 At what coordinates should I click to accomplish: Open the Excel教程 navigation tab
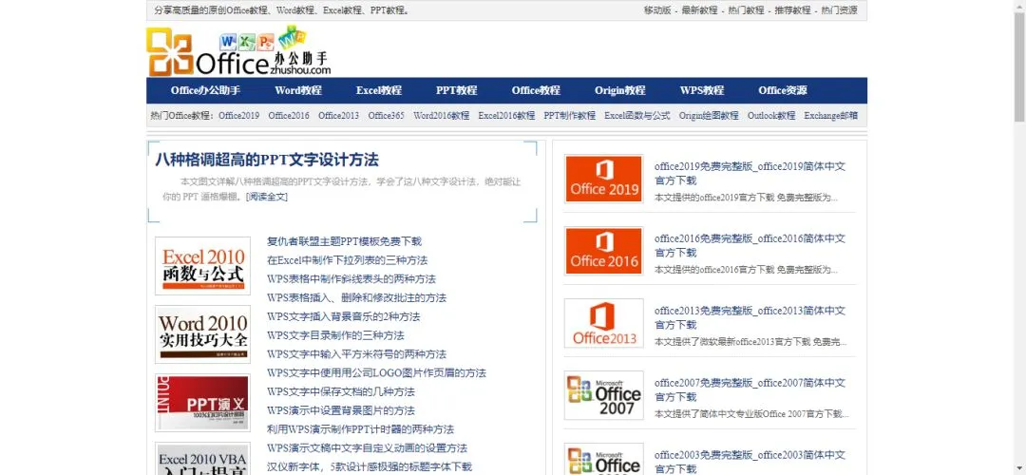click(379, 90)
